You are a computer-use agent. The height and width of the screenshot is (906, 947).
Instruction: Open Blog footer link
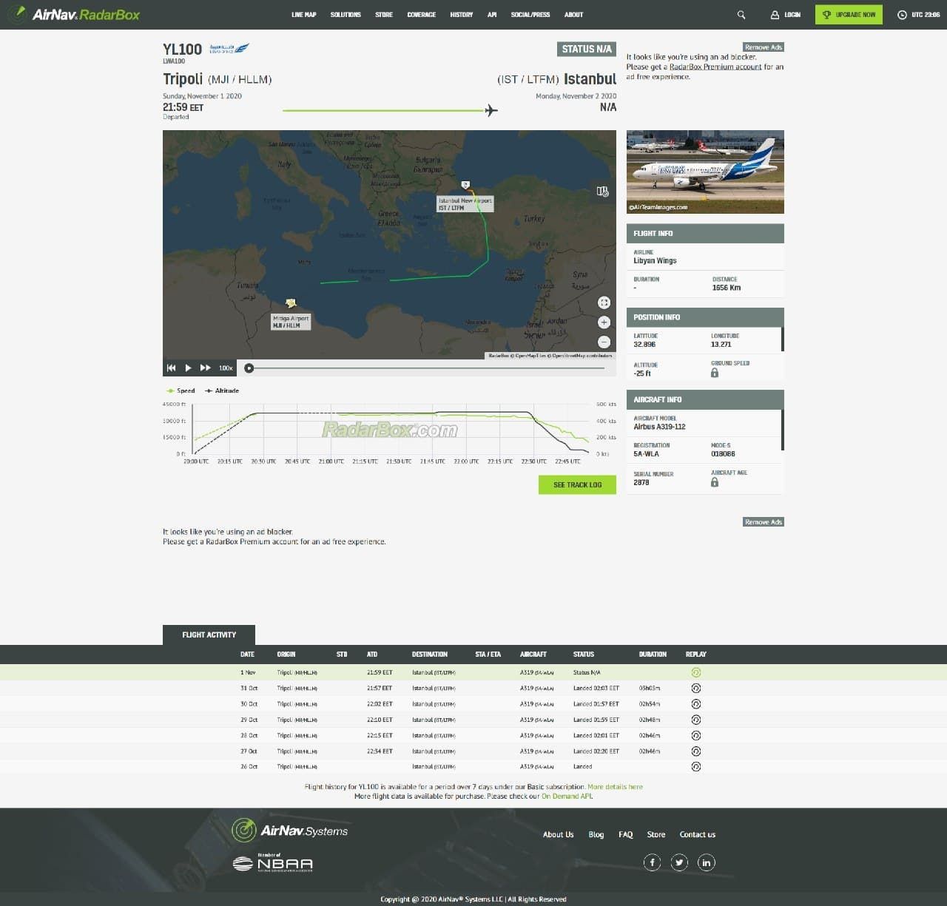pyautogui.click(x=596, y=834)
